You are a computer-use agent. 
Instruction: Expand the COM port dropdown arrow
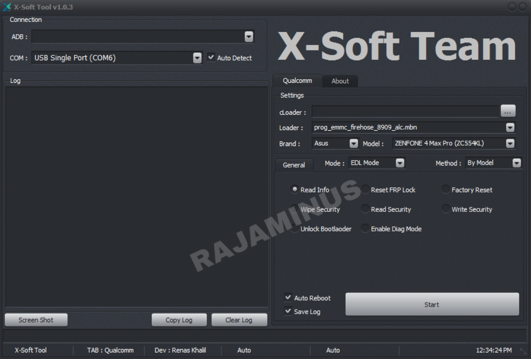(197, 58)
